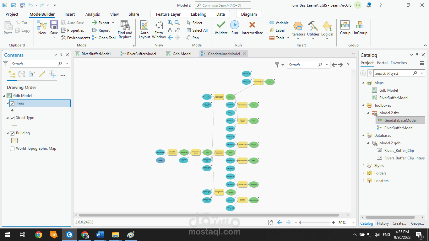The width and height of the screenshot is (429, 241).
Task: Click the Command Search box
Action: point(223,5)
